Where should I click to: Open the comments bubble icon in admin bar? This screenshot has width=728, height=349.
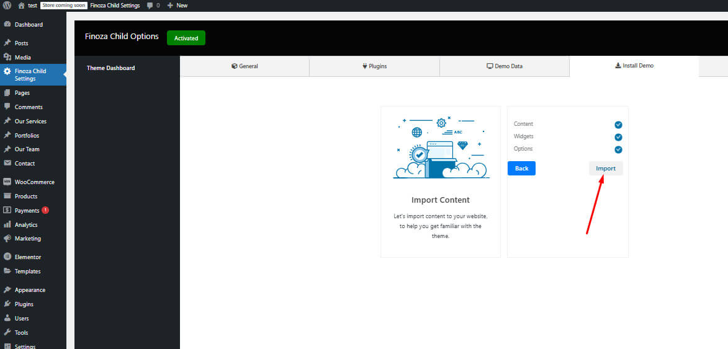click(x=150, y=6)
